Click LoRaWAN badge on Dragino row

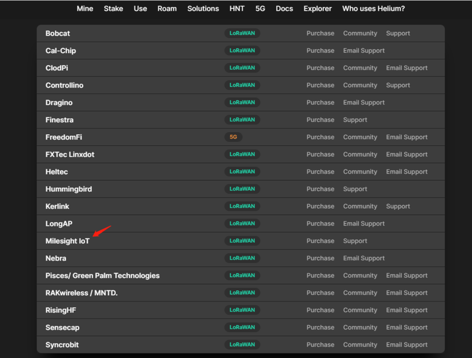point(242,102)
